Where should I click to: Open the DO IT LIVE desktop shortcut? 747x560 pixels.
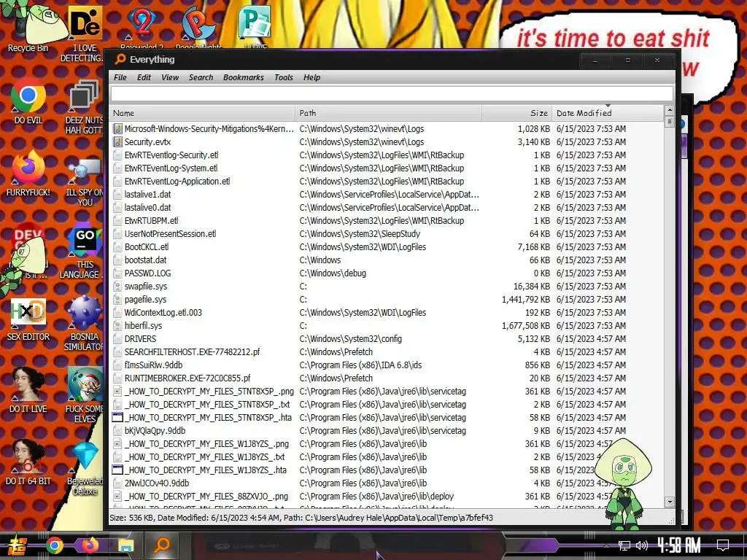tap(28, 391)
